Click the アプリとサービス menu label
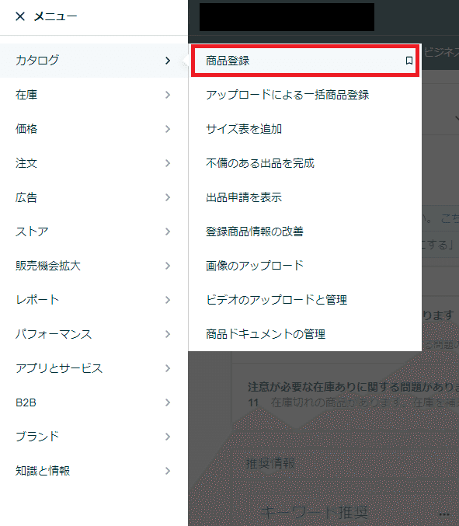Image resolution: width=459 pixels, height=526 pixels. (x=59, y=368)
